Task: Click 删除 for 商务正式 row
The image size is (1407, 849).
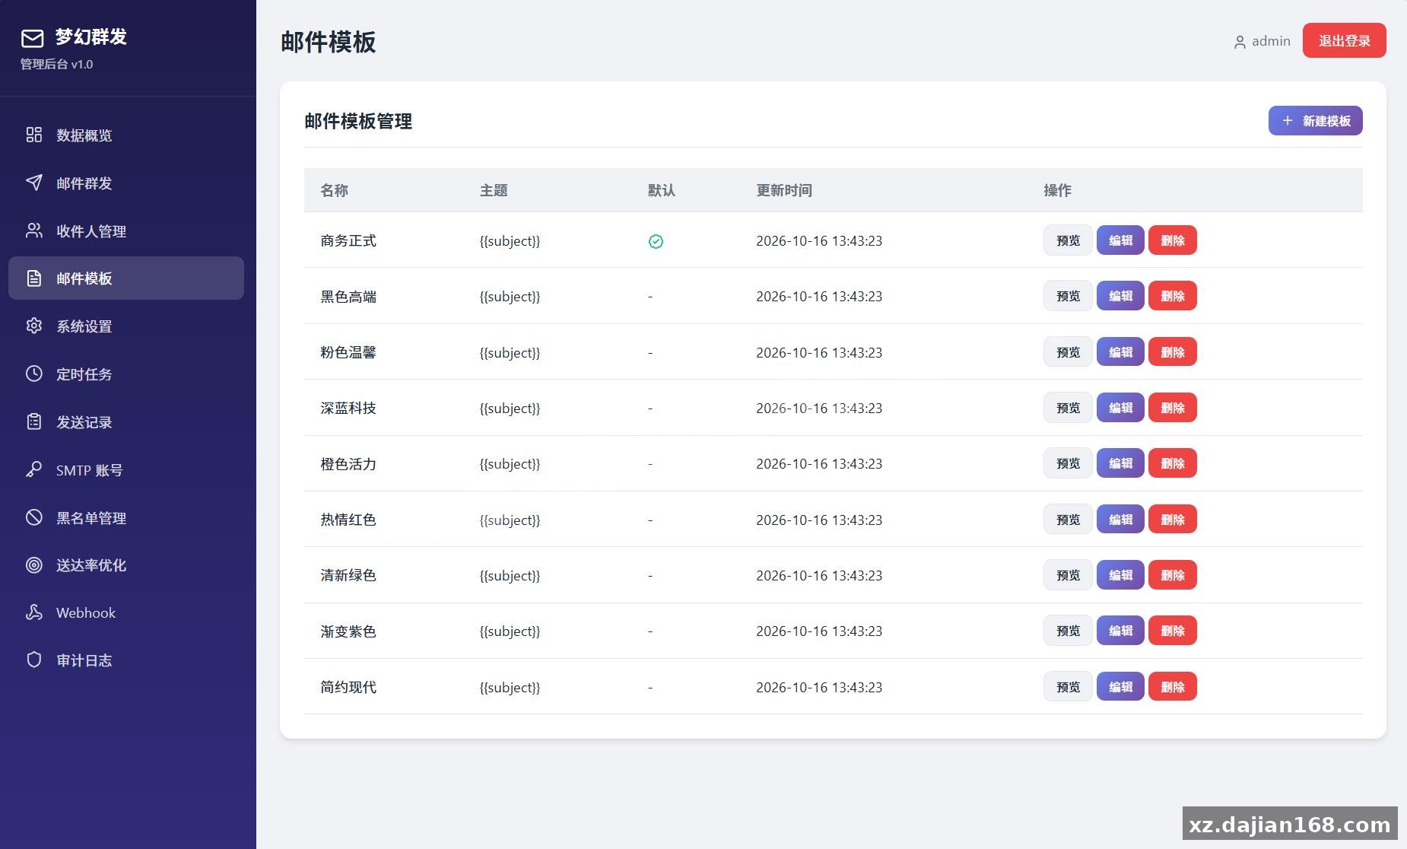Action: (x=1172, y=240)
